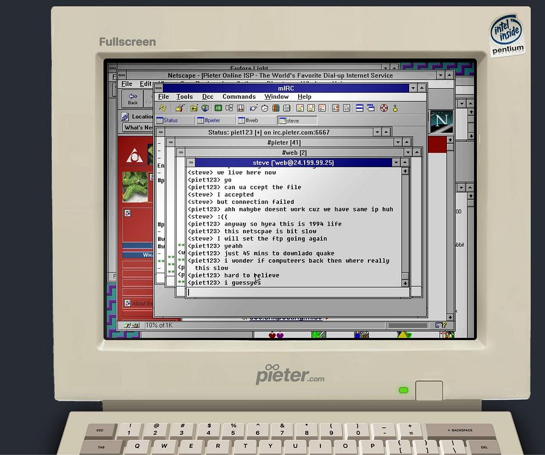Open mIRC Options from the toolbar
The width and height of the screenshot is (545, 455).
pos(179,108)
